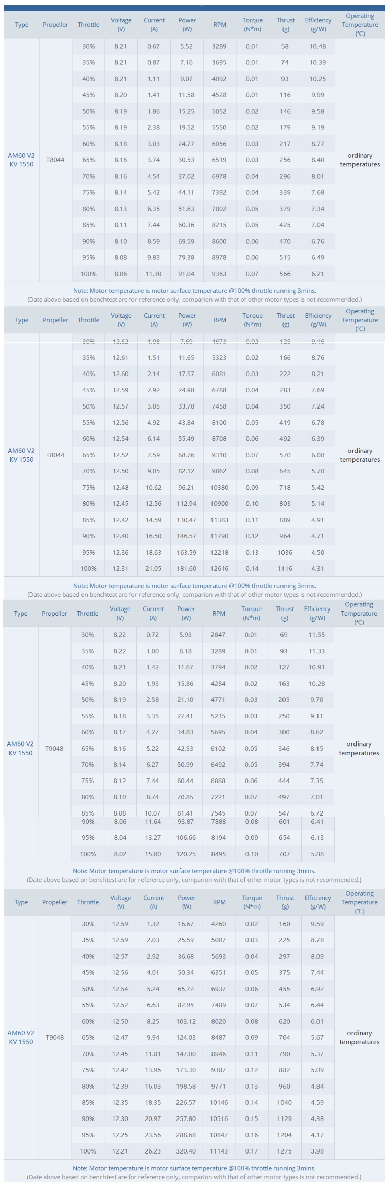This screenshot has width=389, height=1187.
Task: Click the thrust value 707
Action: pos(284,854)
